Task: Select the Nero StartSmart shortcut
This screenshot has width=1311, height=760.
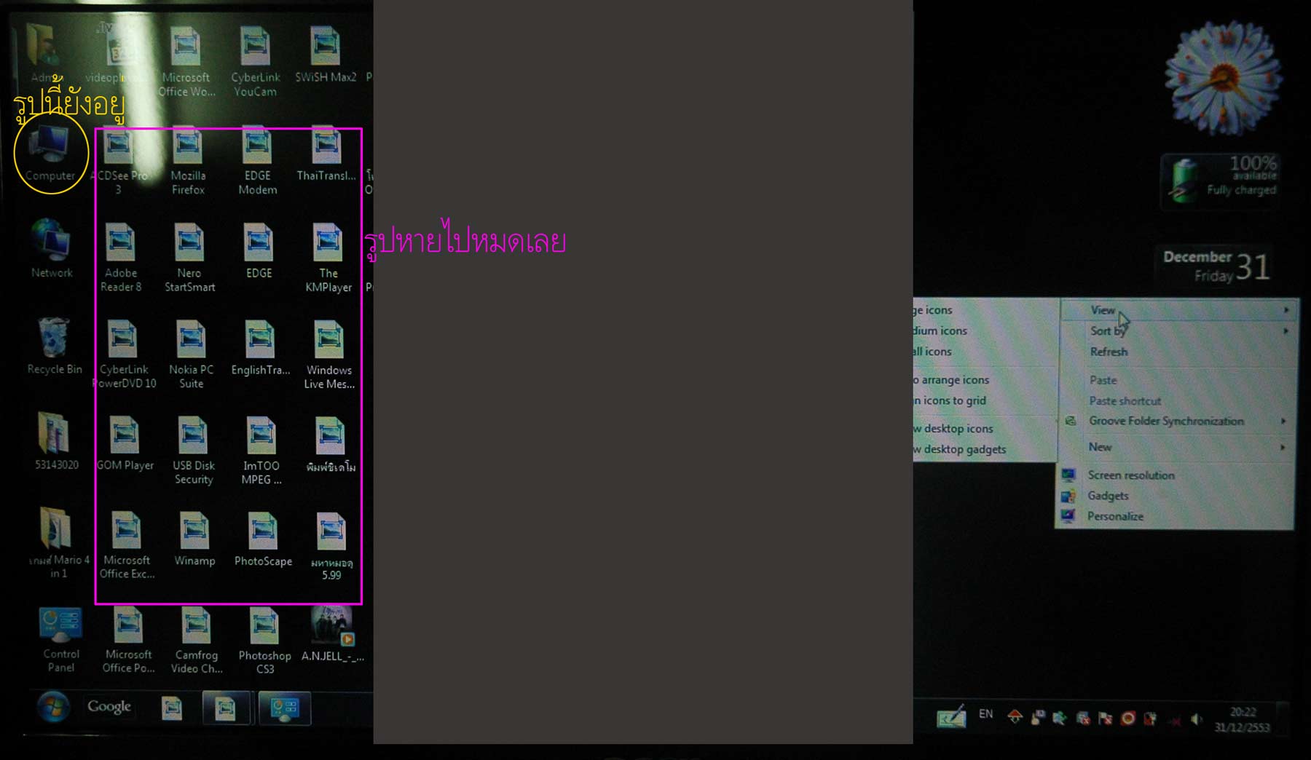Action: (x=189, y=258)
